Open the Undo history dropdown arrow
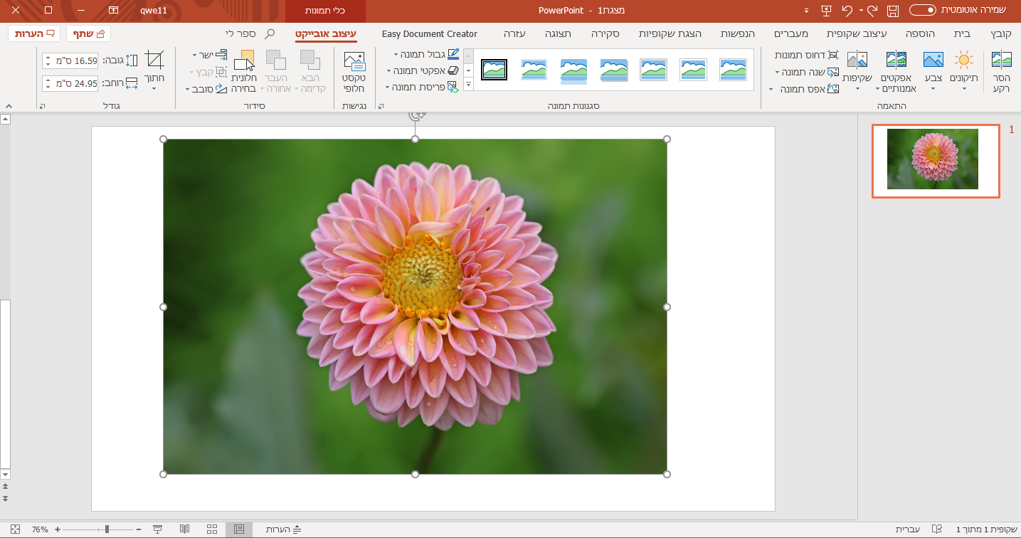The height and width of the screenshot is (538, 1021). 861,11
